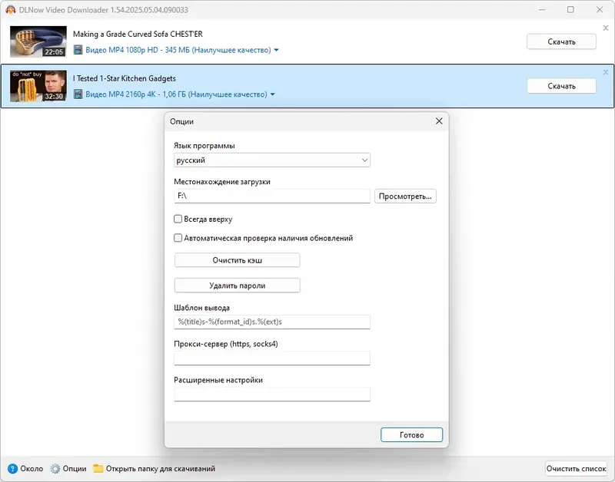The width and height of the screenshot is (615, 482).
Task: Click the yellow folder icon in bottom bar
Action: 98,469
